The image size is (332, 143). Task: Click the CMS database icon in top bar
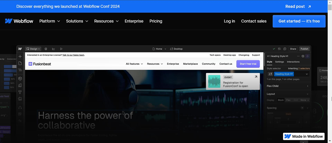46,49
